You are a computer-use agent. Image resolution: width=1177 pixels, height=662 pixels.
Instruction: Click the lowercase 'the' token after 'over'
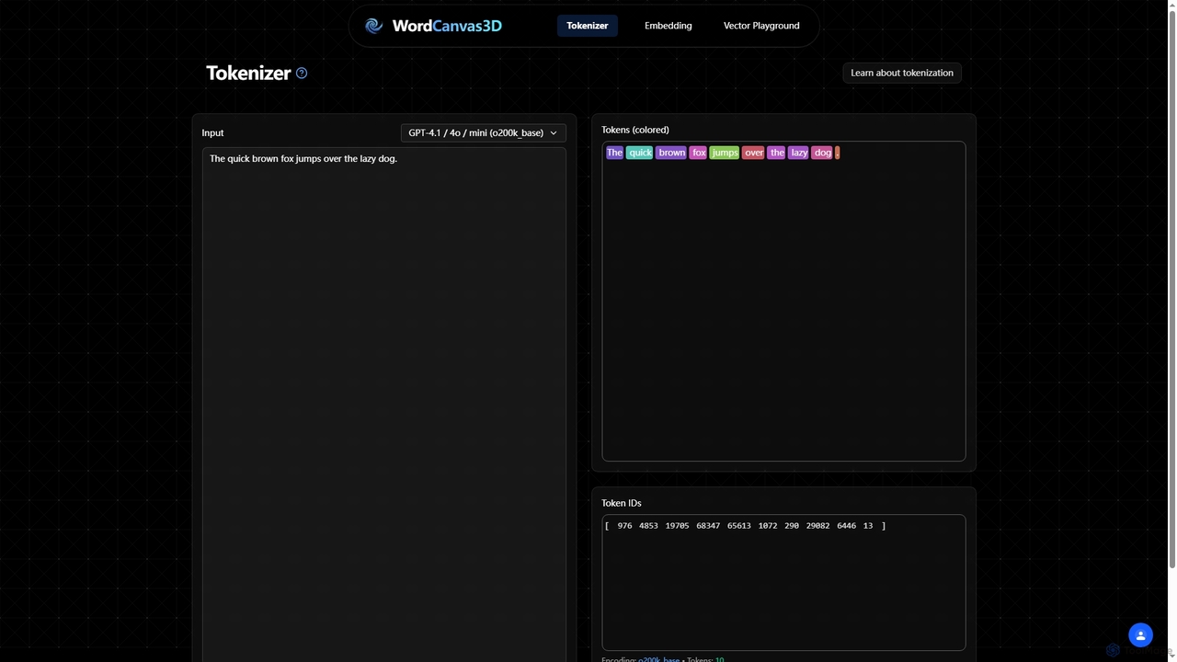tap(777, 153)
